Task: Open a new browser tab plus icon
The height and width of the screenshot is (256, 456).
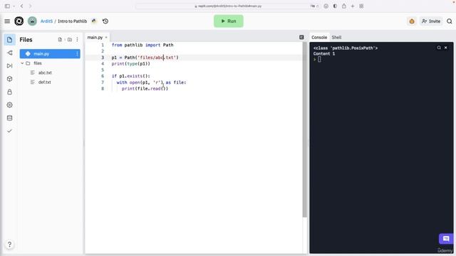Action: [x=353, y=6]
